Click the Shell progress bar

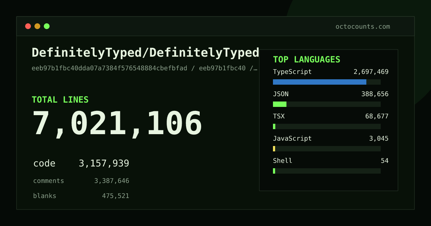click(327, 171)
